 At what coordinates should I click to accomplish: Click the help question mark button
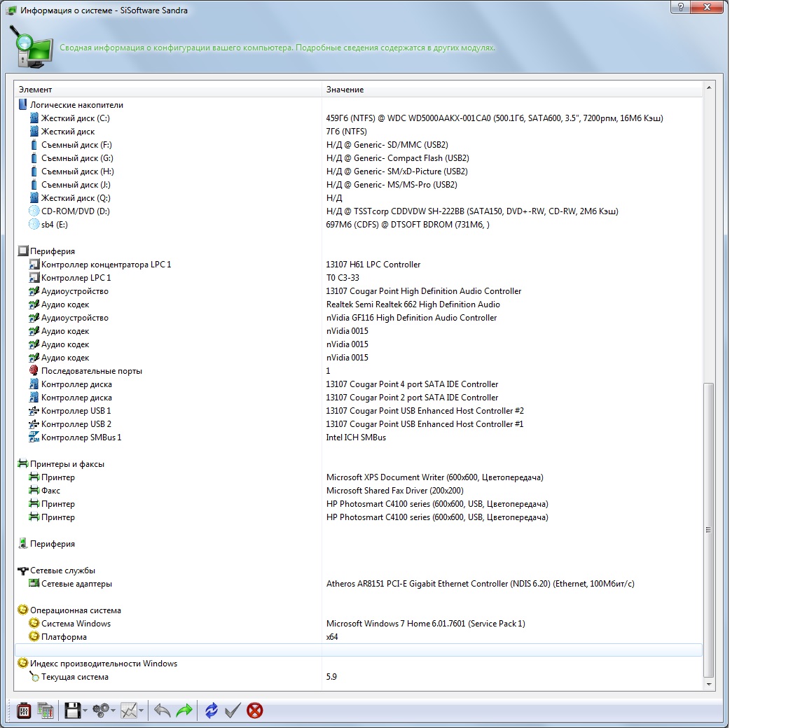tap(680, 7)
